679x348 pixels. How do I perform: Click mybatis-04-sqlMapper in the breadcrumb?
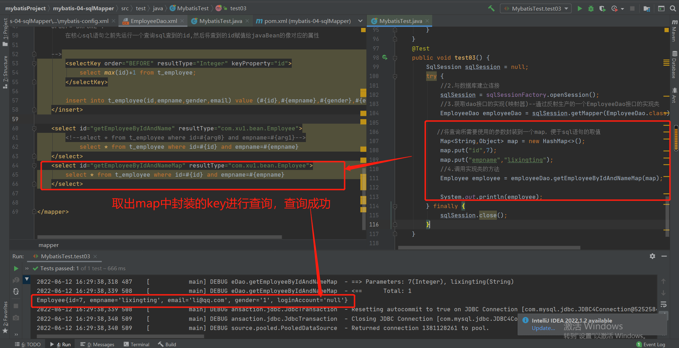(83, 8)
